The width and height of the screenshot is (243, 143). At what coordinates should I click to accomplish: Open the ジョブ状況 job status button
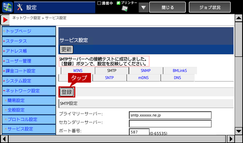210,7
